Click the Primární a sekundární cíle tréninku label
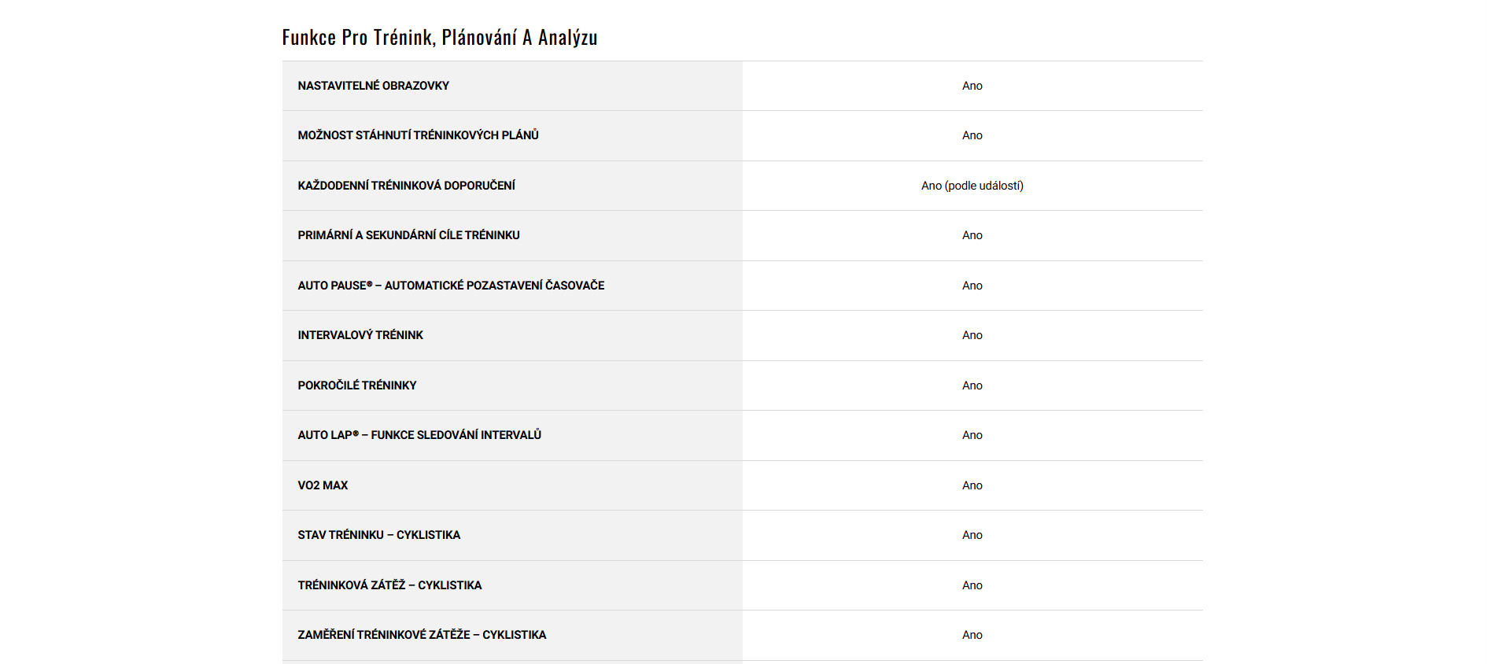 click(x=408, y=235)
